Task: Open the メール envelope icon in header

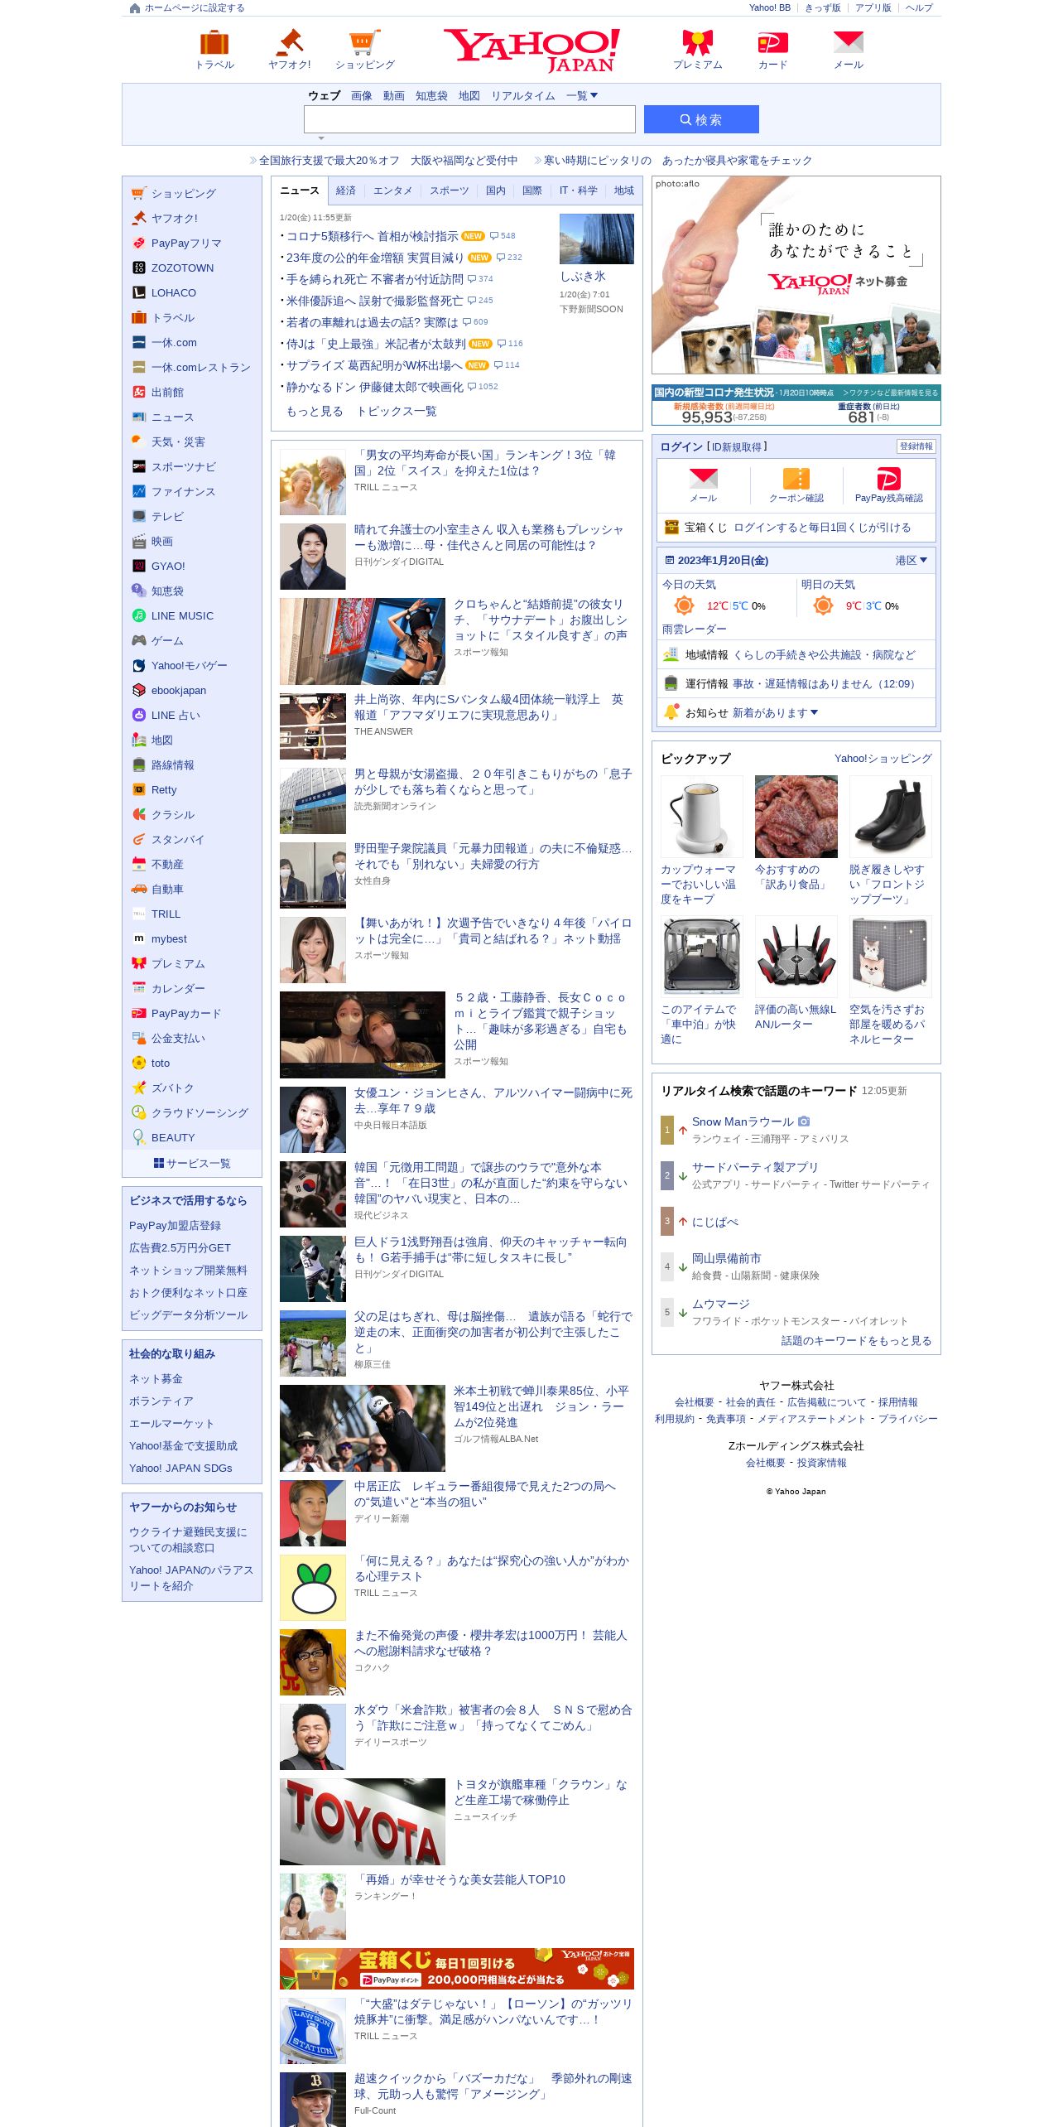Action: 849,42
